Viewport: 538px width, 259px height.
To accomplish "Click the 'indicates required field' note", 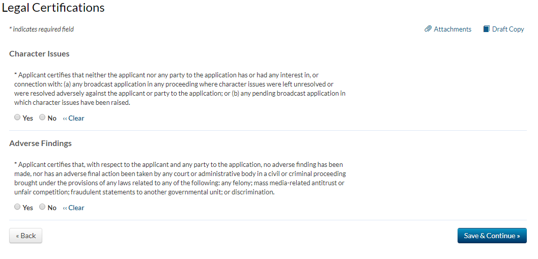I will click(x=42, y=29).
